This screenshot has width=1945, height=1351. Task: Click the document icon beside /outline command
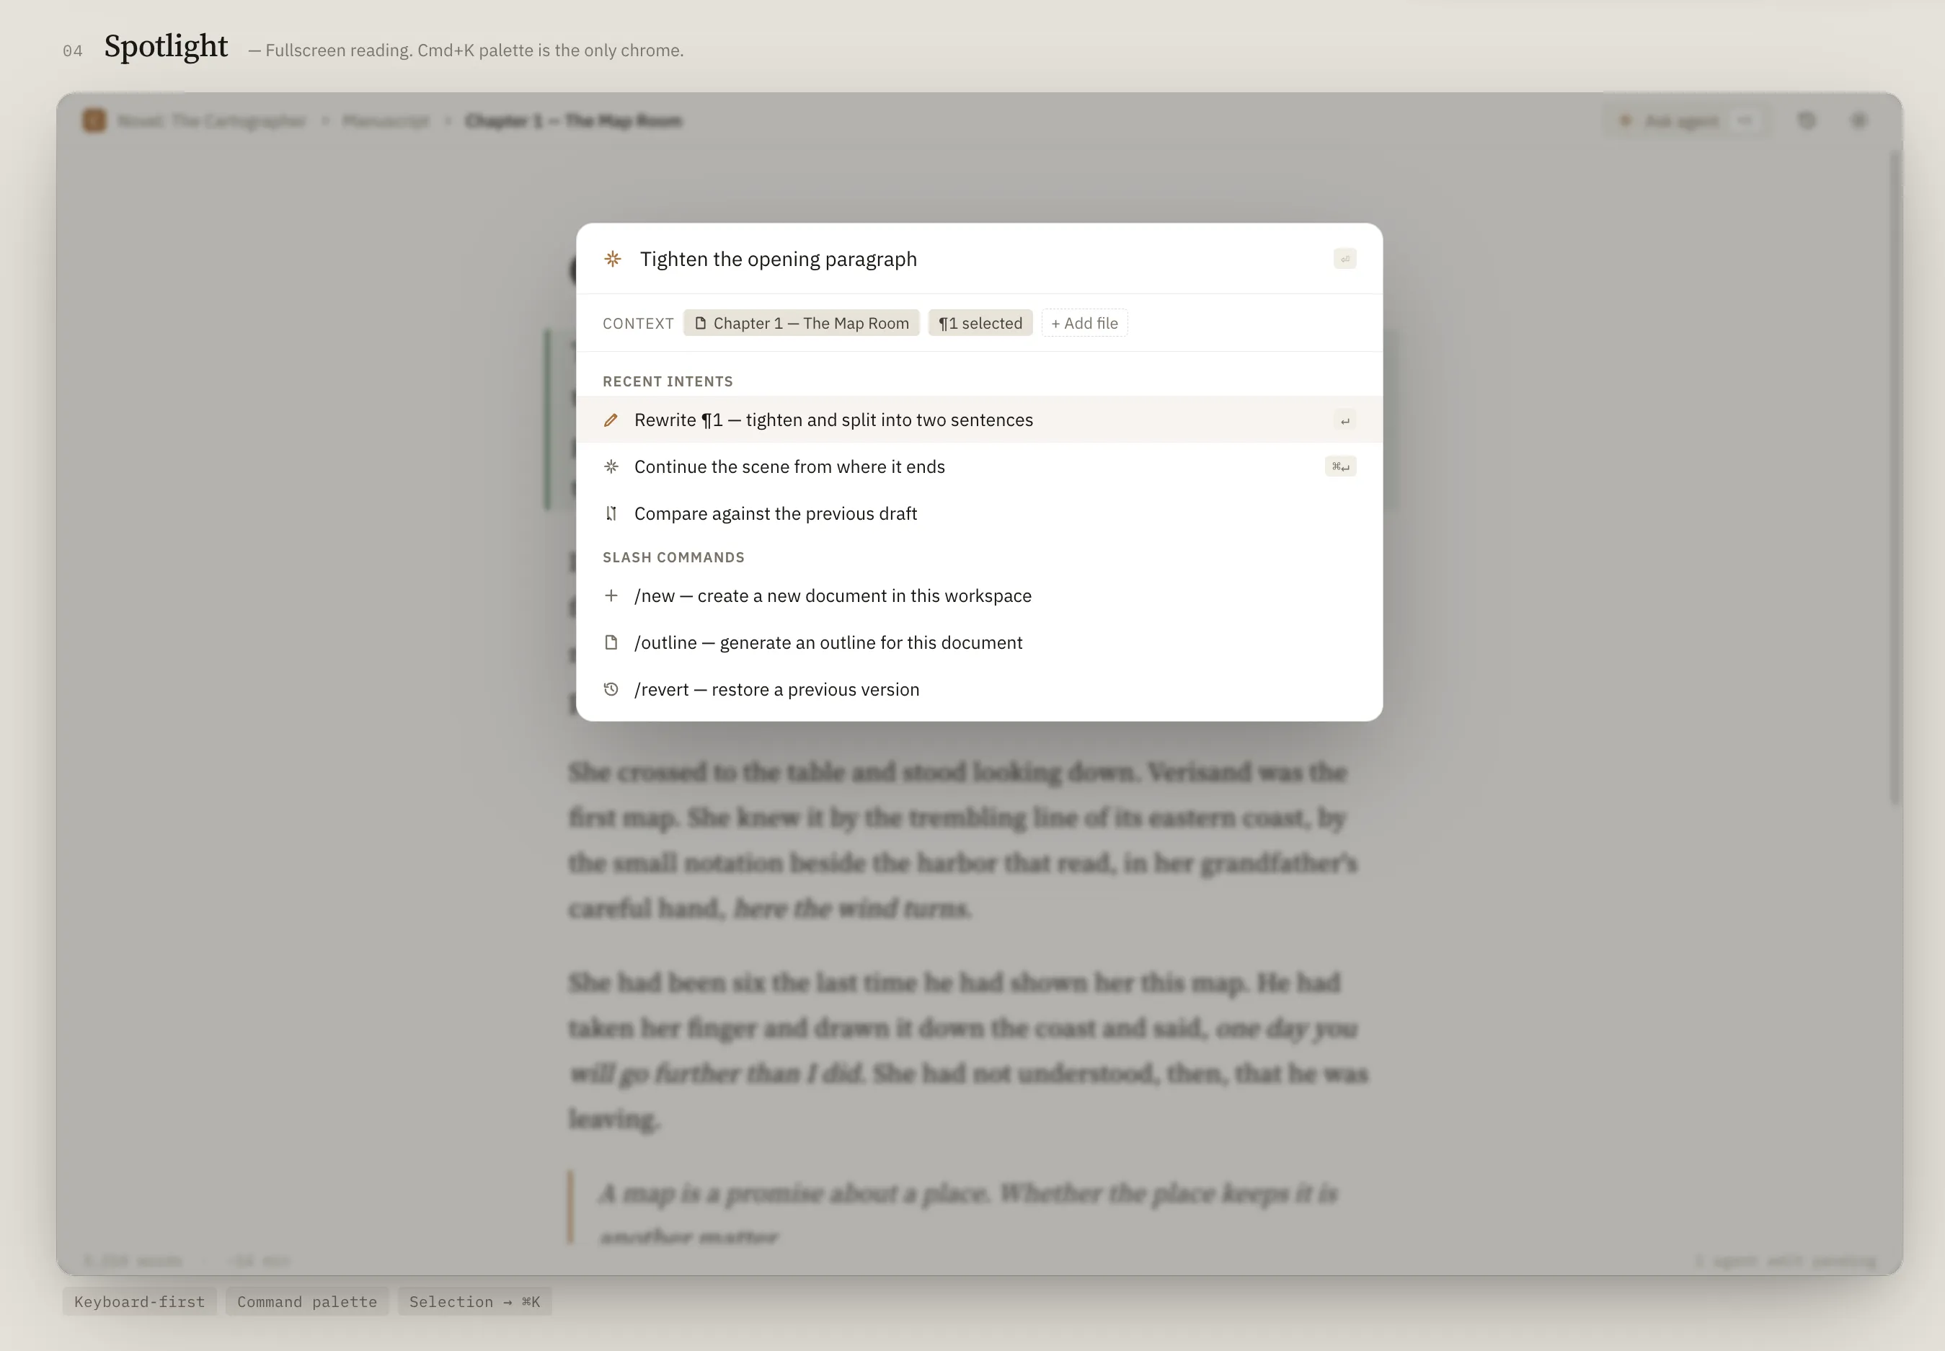(611, 642)
